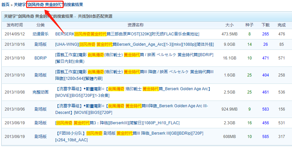Select 剧场版 category in 1.6GB row
Viewport: 292px width, 148px height.
click(41, 75)
